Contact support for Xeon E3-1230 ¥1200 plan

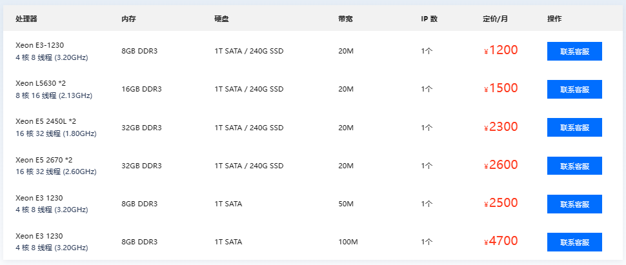tap(574, 51)
